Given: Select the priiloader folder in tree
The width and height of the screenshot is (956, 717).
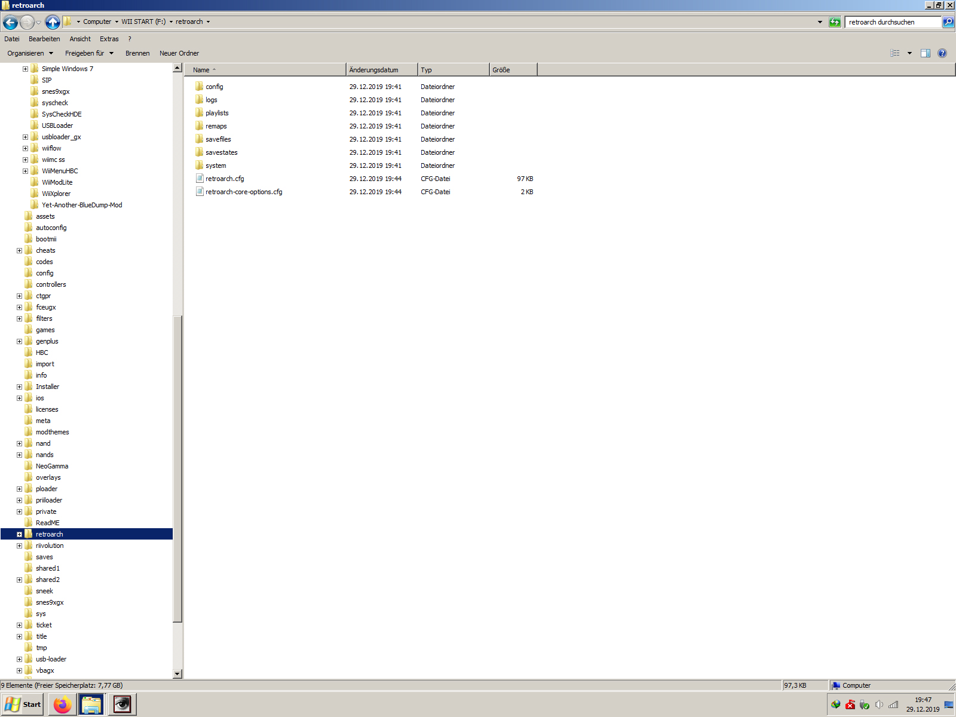Looking at the screenshot, I should click(49, 500).
